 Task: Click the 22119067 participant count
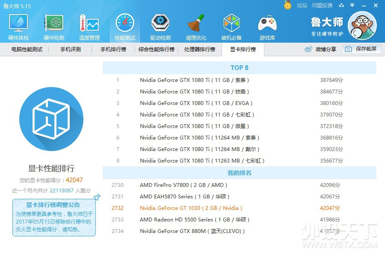pos(61,191)
